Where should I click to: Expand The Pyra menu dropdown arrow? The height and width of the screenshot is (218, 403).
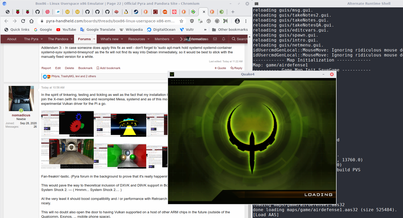[42, 39]
